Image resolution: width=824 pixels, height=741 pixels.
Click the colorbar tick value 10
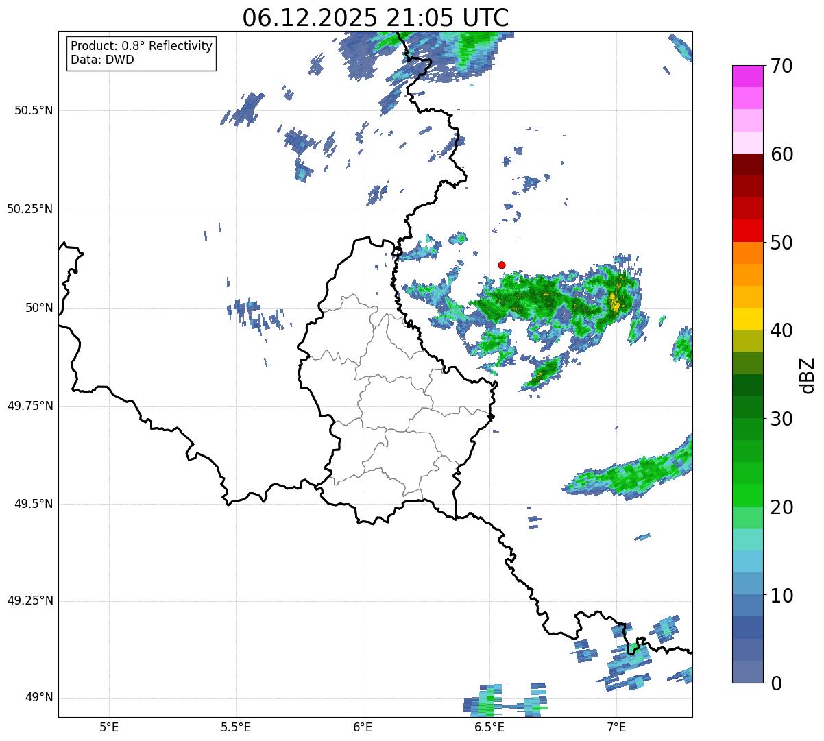[781, 596]
